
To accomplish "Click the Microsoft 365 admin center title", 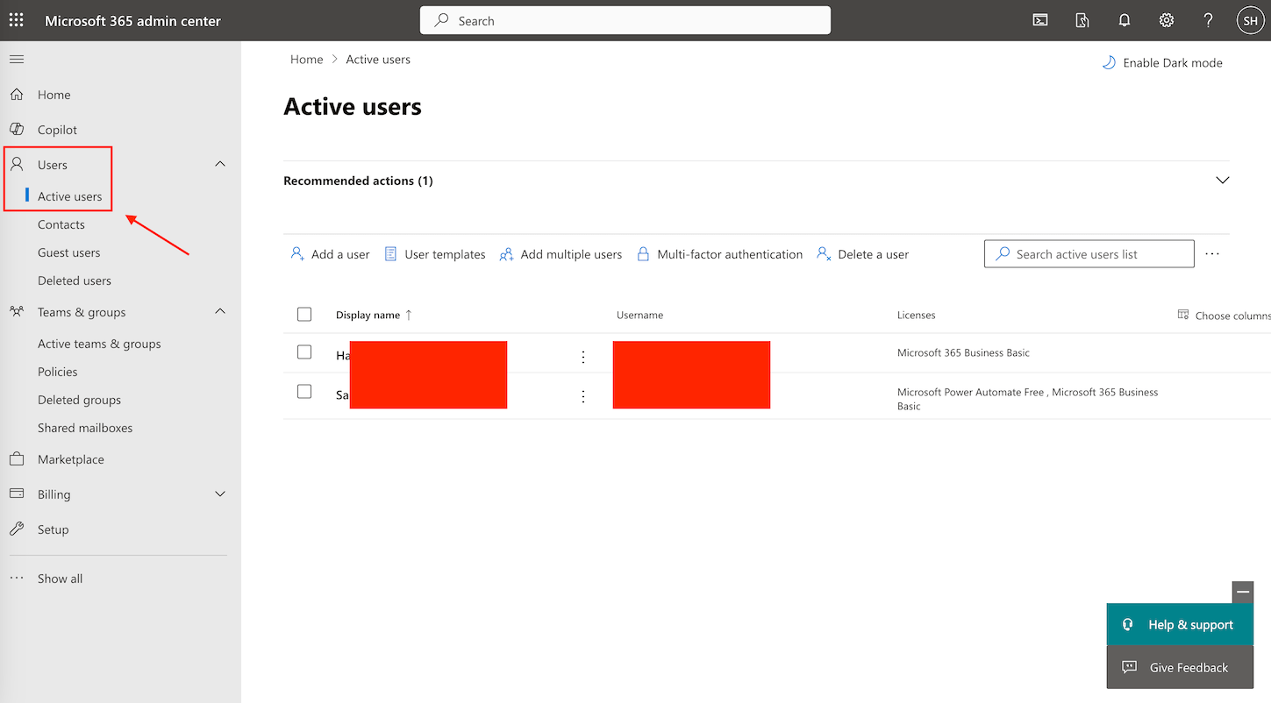I will 133,20.
